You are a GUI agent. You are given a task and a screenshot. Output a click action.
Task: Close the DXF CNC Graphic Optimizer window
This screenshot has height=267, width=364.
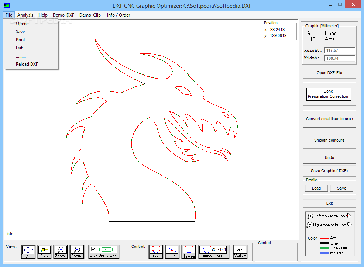coord(353,4)
